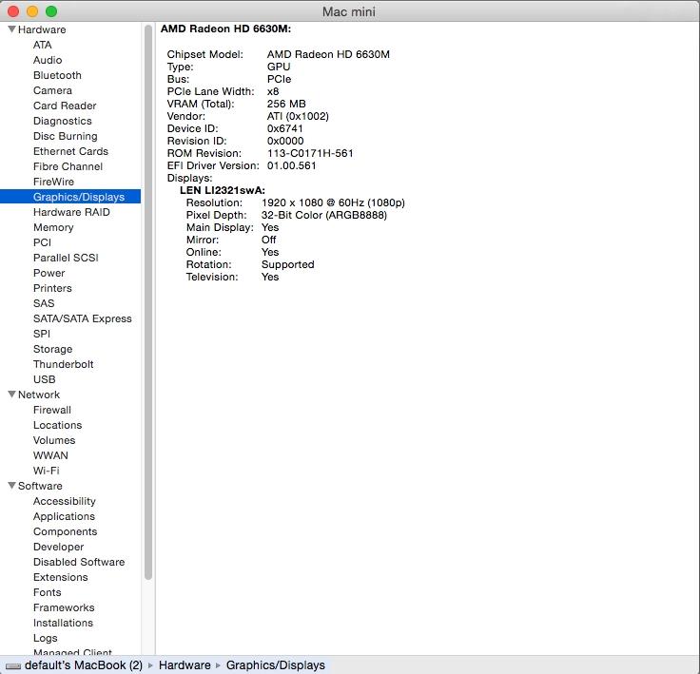Open the Thunderbolt hardware entry
700x674 pixels.
(63, 364)
